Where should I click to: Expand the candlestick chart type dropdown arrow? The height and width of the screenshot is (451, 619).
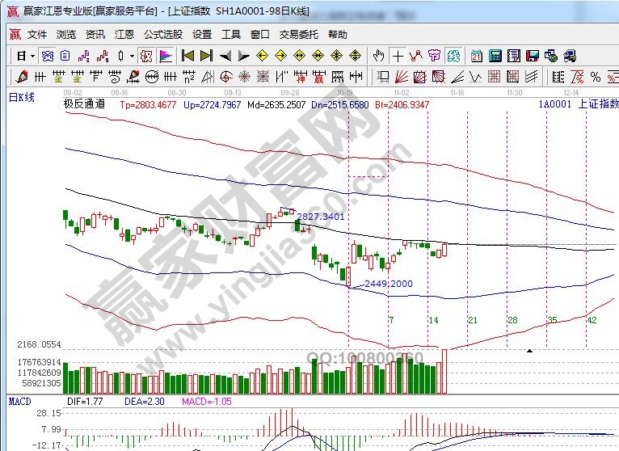click(x=133, y=56)
